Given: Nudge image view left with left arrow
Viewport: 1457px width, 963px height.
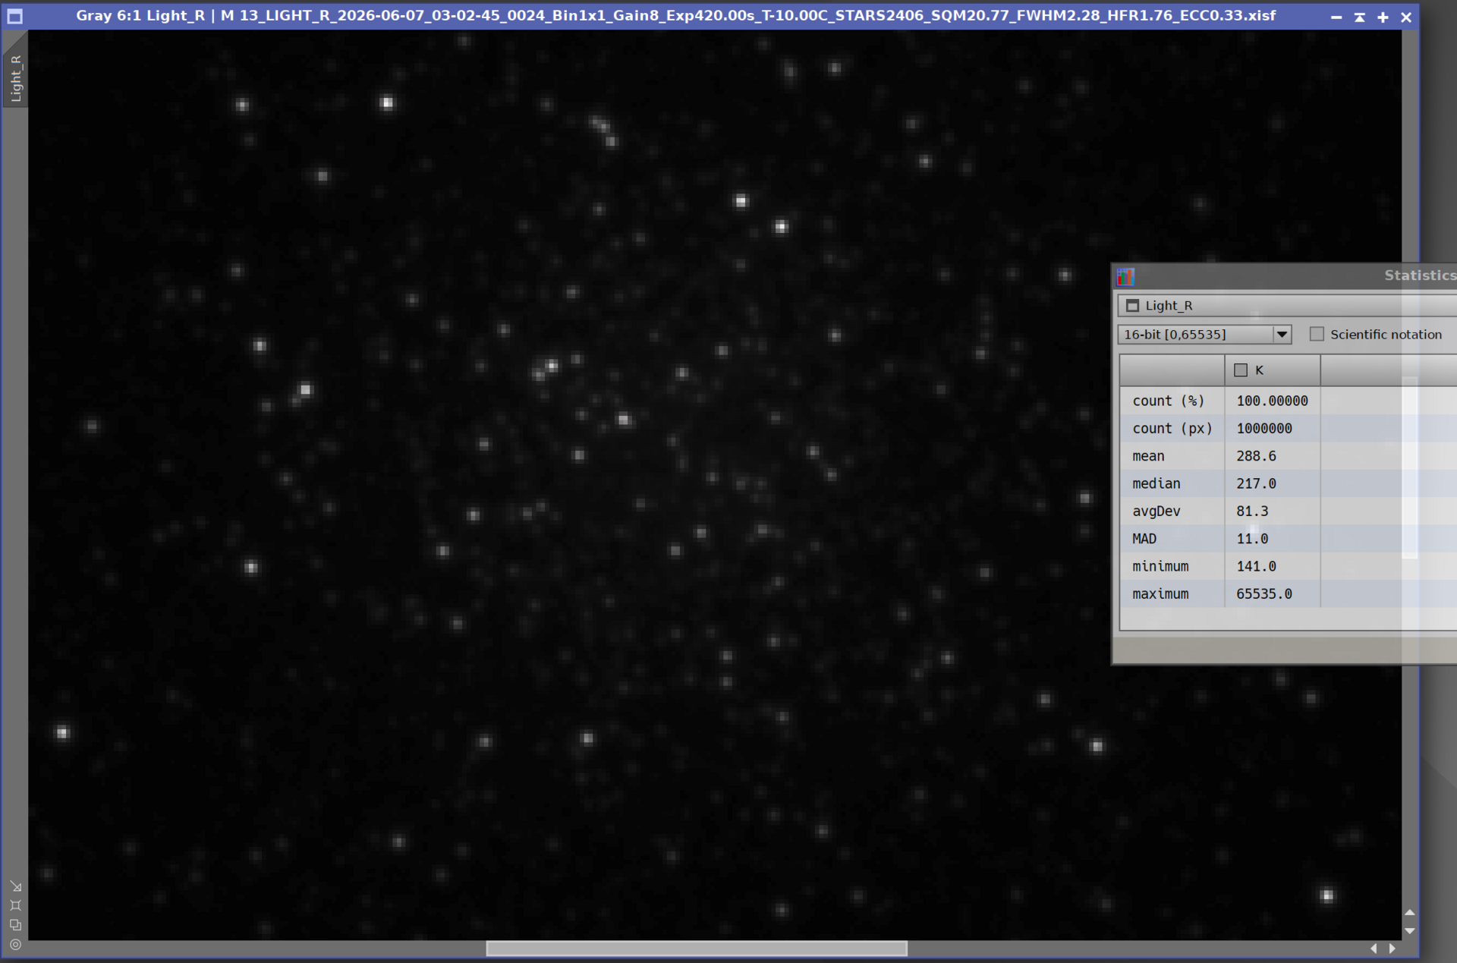Looking at the screenshot, I should tap(1374, 949).
